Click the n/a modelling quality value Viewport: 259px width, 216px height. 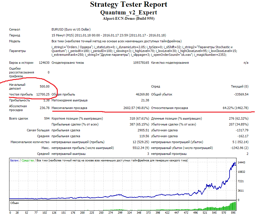click(246, 63)
